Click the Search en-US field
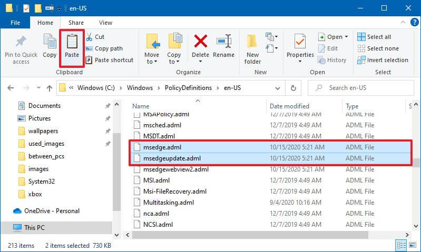 pos(361,88)
